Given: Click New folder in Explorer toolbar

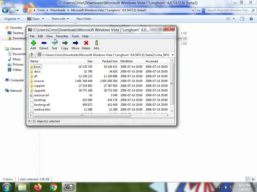Looking at the screenshot, I should (84, 19).
